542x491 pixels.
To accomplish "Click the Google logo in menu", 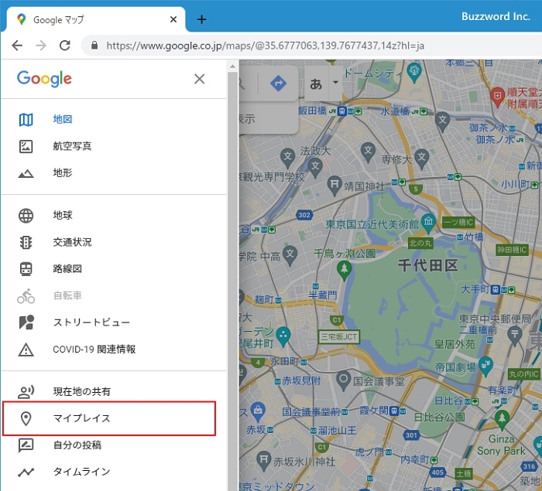I will (x=44, y=79).
